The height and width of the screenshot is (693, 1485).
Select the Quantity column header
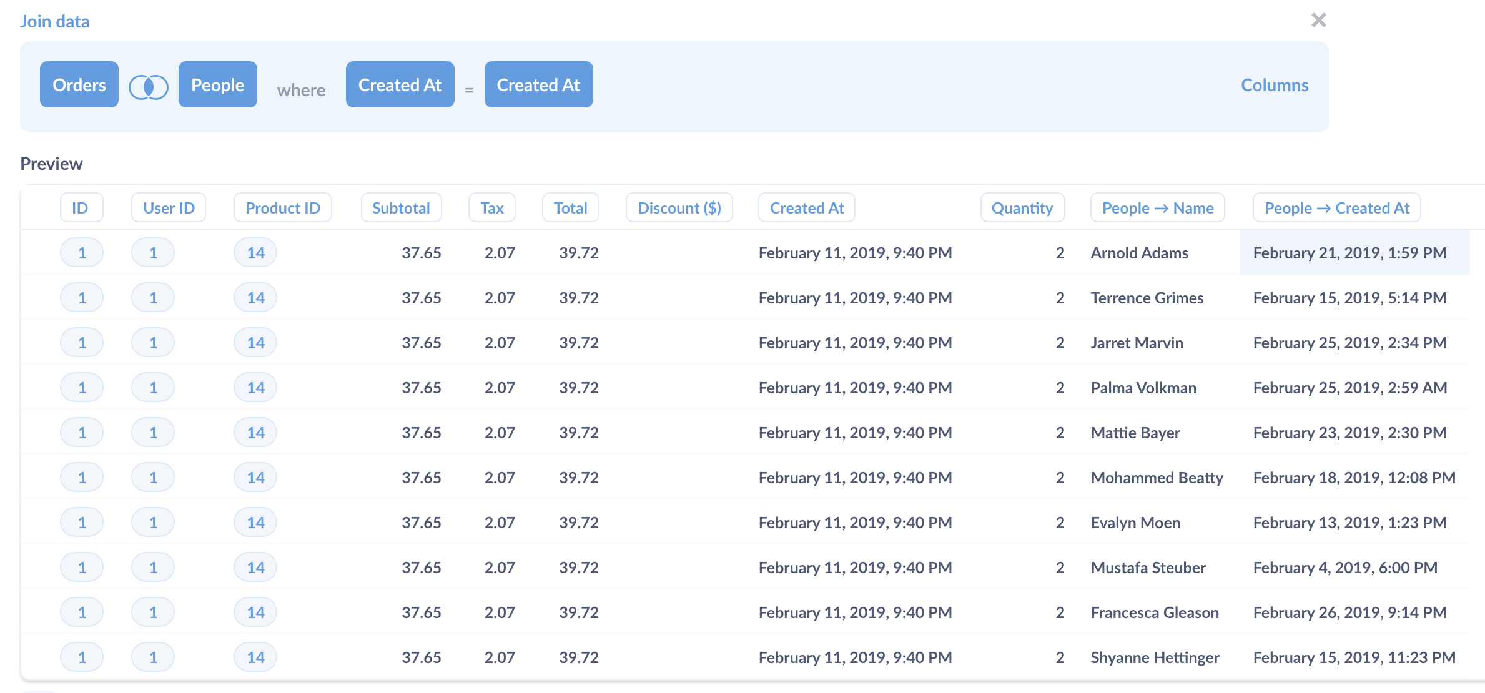coord(1022,207)
